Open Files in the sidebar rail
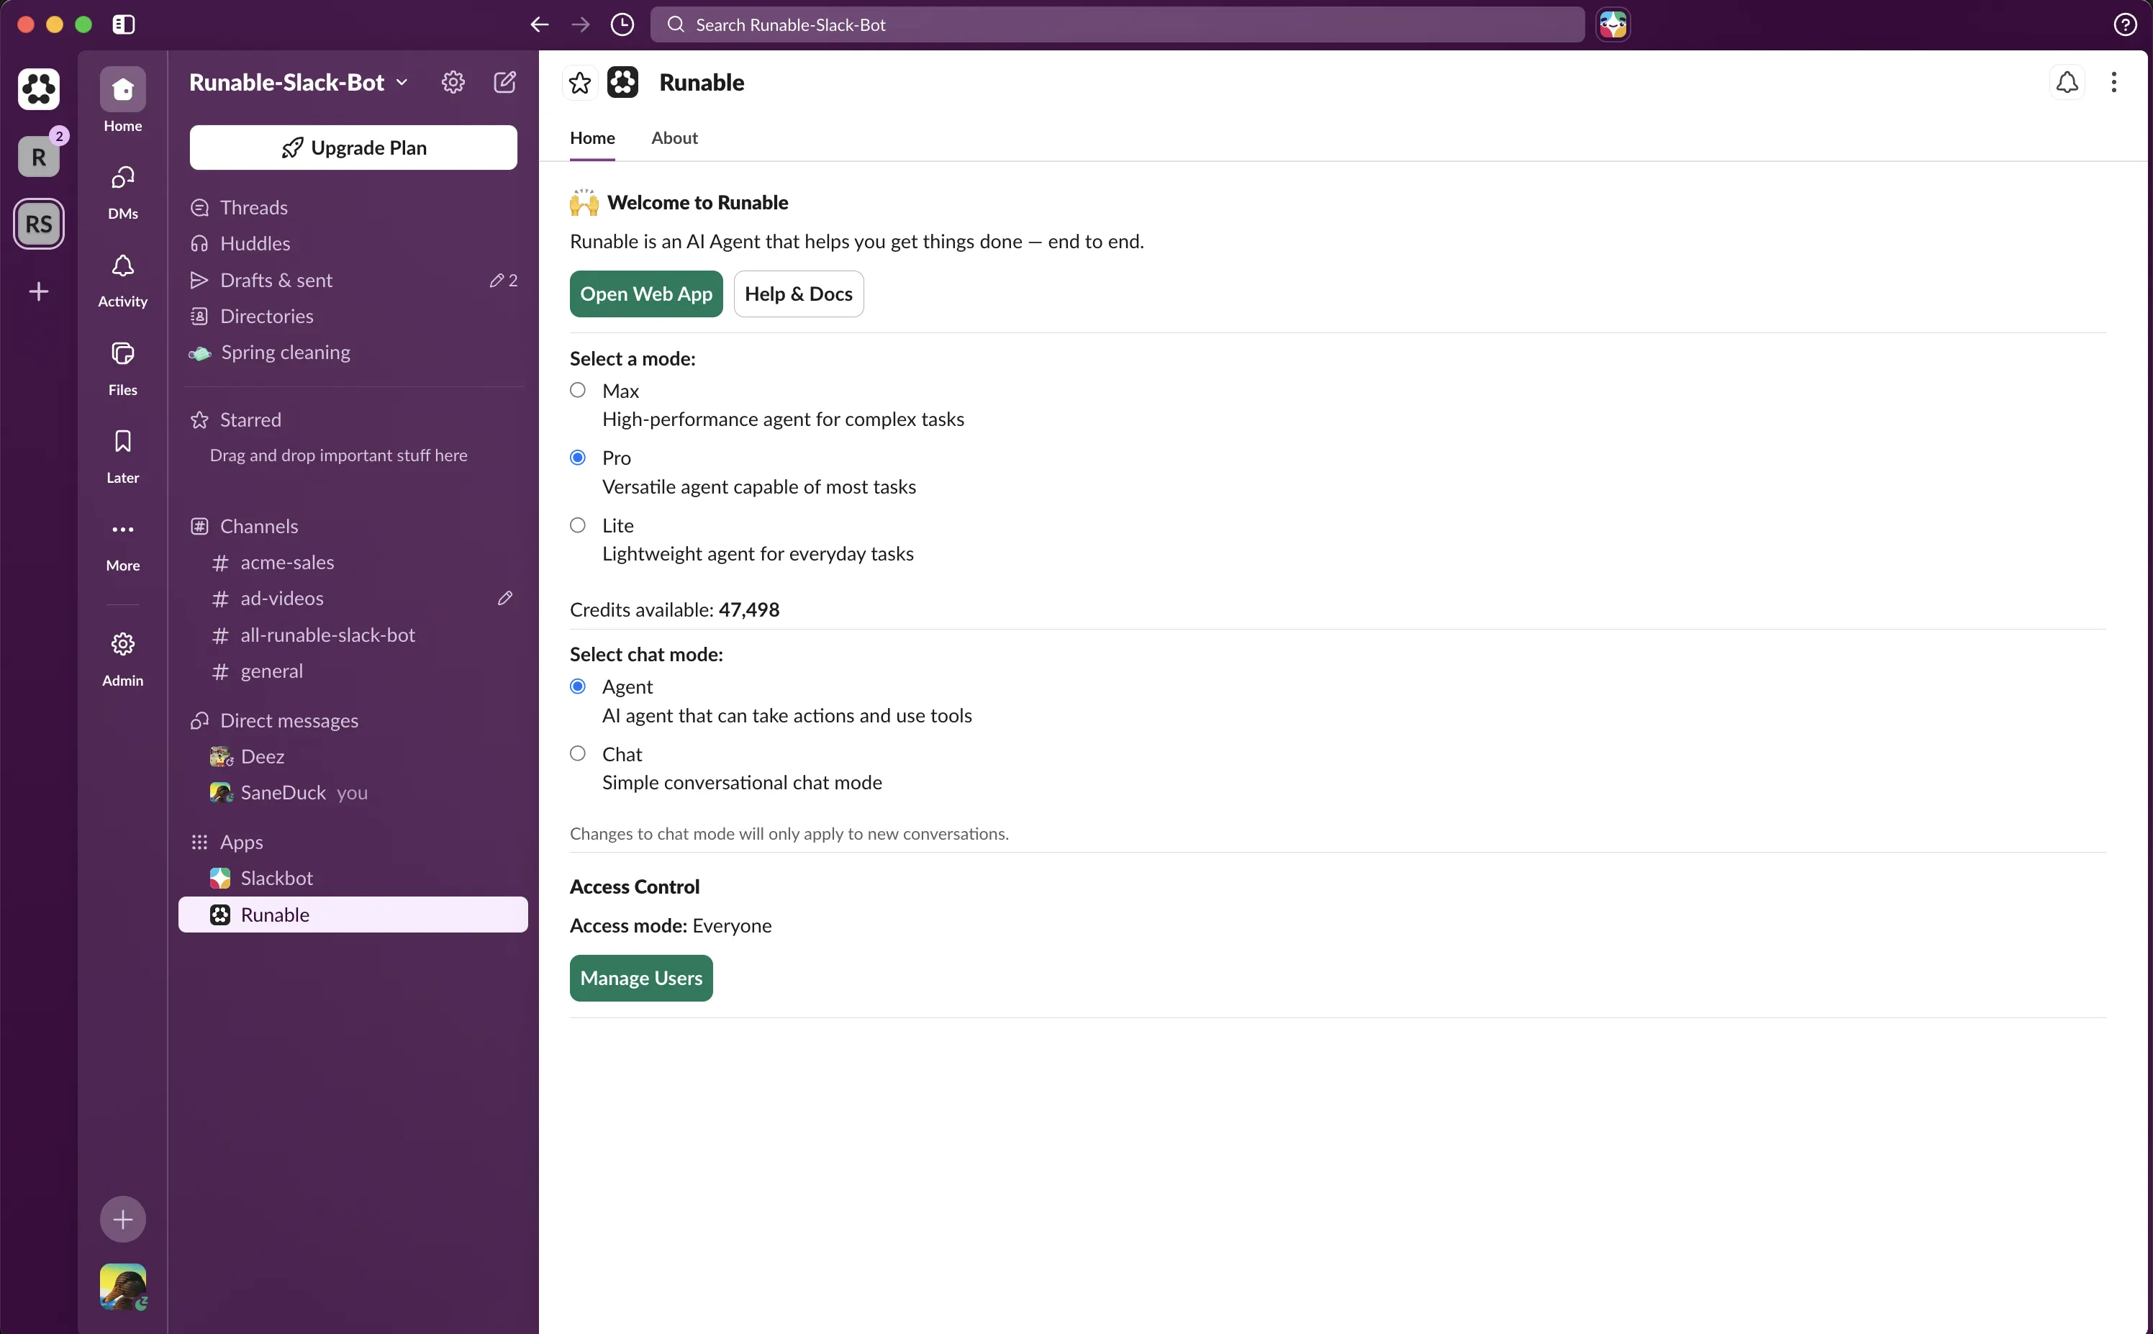2153x1334 pixels. coord(122,368)
